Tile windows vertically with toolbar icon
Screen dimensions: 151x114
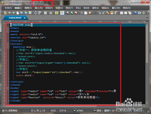[126, 13]
